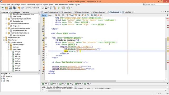Viewport: 169px width, 95px height.
Task: Click the Undo arrow icon
Action: [19, 8]
